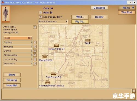Image resolution: width=137 pixels, height=101 pixels.
Task: Open the Menu dropdown
Action: [127, 8]
